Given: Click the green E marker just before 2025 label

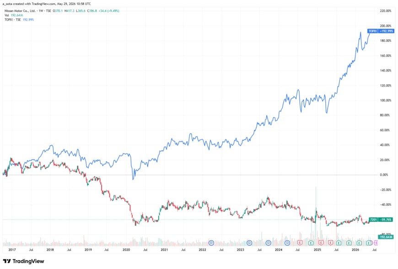Looking at the screenshot, I should (x=311, y=243).
